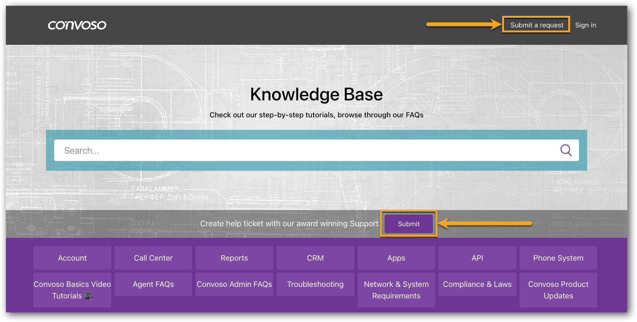The height and width of the screenshot is (322, 637).
Task: Click the magnifying glass search icon
Action: click(x=566, y=150)
